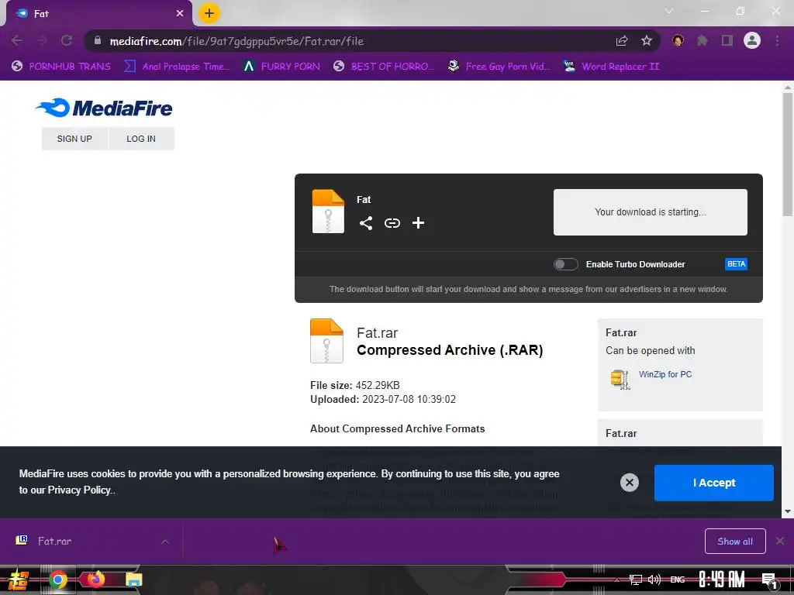
Task: Open the BEST OF HORRO... bookmark
Action: 384,67
